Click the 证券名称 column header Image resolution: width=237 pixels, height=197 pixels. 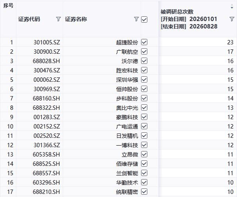pyautogui.click(x=76, y=19)
